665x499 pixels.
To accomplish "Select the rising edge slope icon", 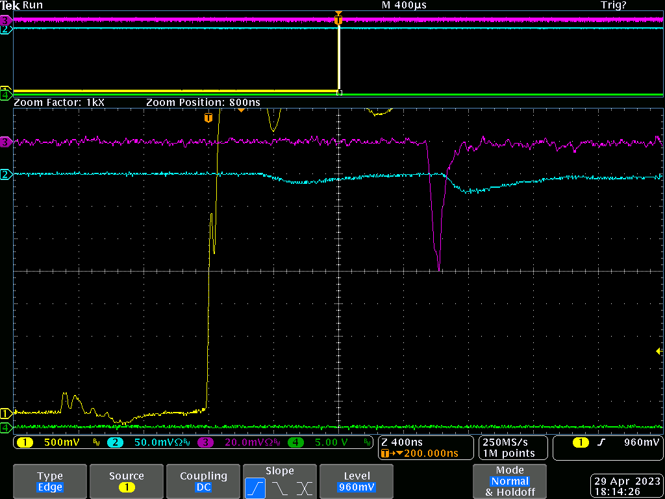I will tap(255, 487).
